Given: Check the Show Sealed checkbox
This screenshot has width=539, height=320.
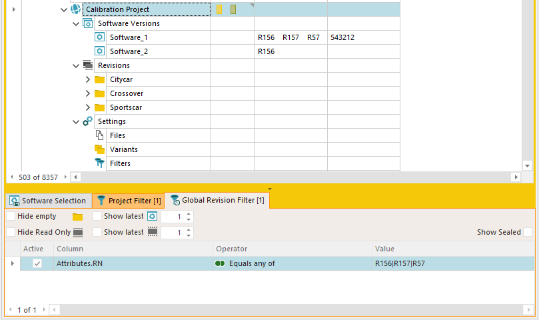Looking at the screenshot, I should pos(528,232).
